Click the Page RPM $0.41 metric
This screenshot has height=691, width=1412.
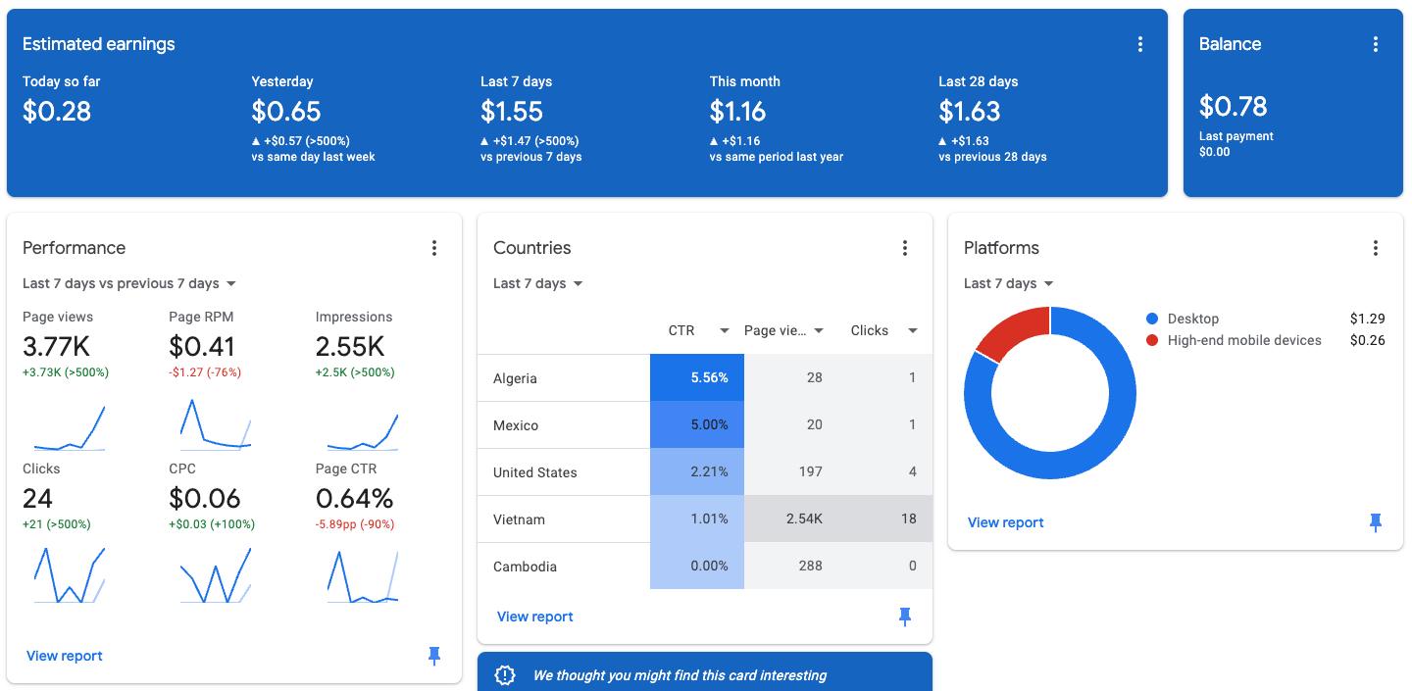202,346
